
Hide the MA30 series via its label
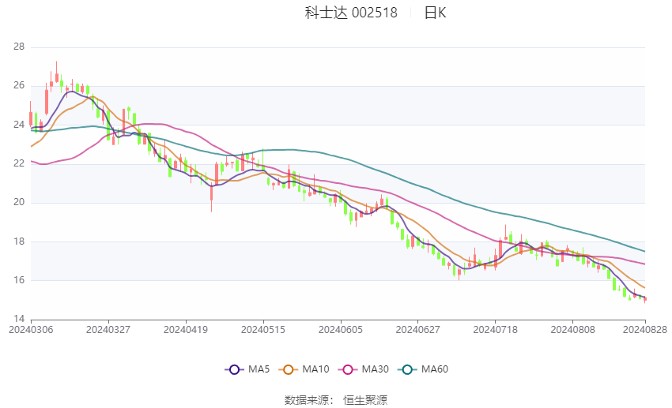point(376,369)
